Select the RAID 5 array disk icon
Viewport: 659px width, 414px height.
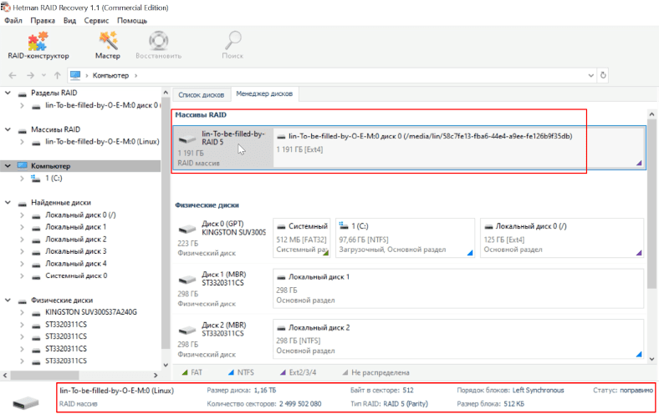click(x=187, y=140)
